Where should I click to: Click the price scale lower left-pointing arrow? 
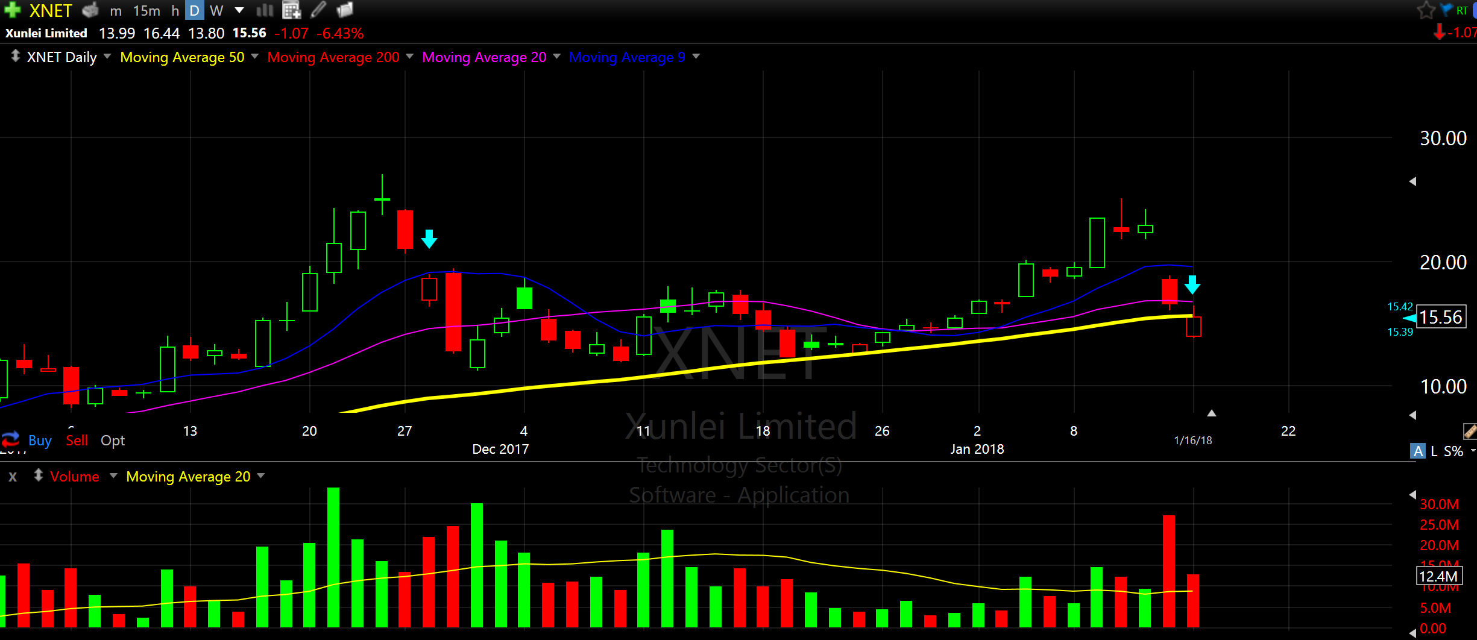pos(1412,415)
